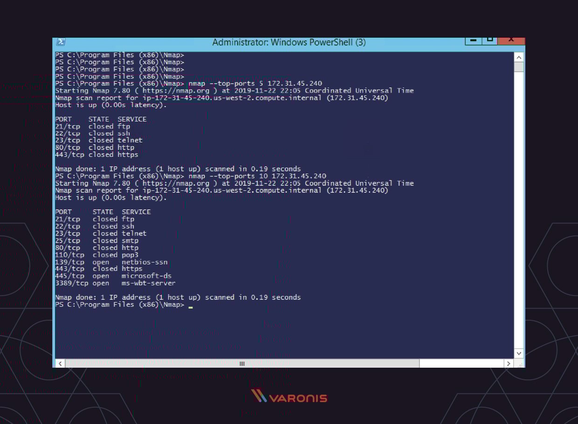Click the horizontal scrollbar left arrow

59,363
